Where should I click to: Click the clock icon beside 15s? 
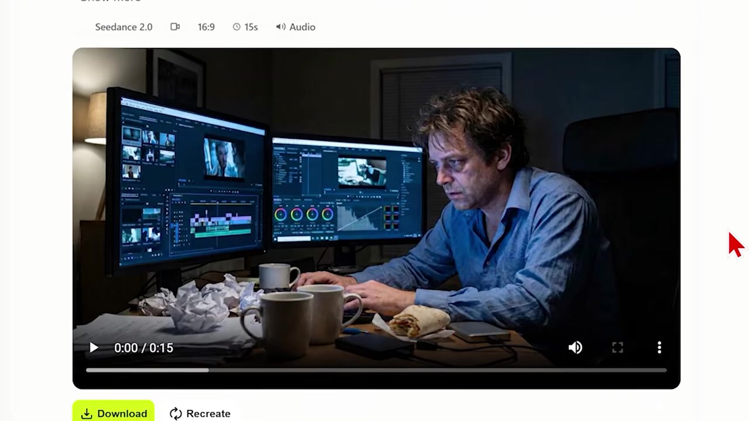[236, 27]
